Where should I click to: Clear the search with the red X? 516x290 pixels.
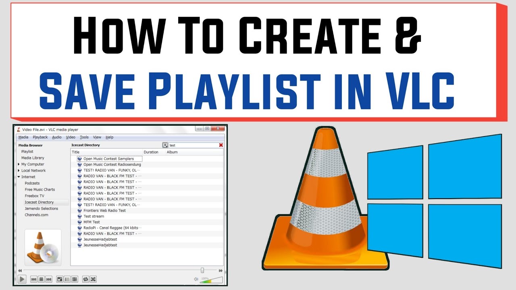pos(221,145)
